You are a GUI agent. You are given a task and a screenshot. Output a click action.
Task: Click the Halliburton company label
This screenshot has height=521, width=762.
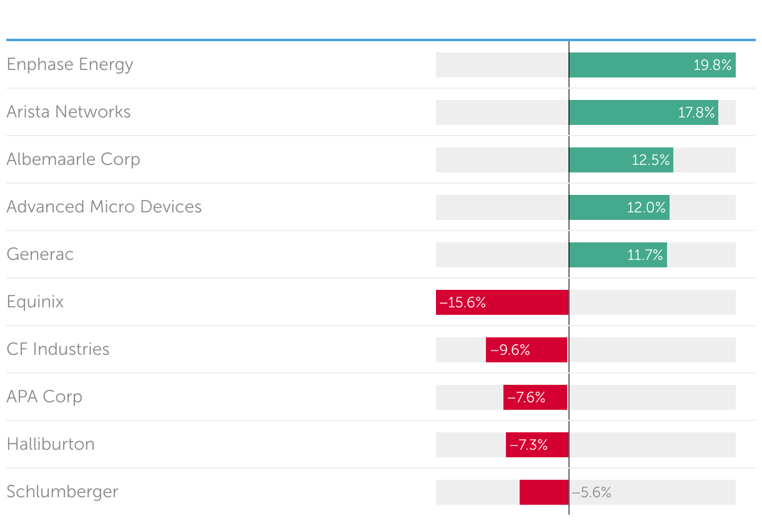pyautogui.click(x=51, y=445)
